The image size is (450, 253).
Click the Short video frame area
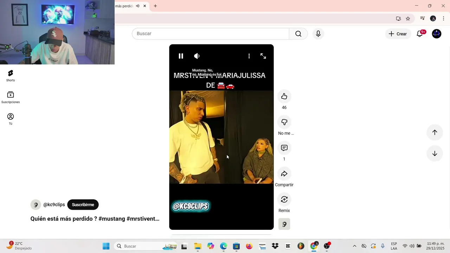pos(221,137)
